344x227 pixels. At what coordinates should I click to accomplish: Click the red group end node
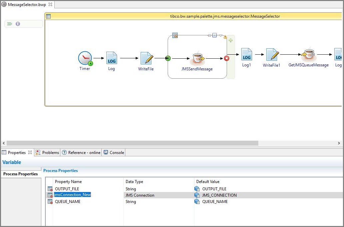227,58
